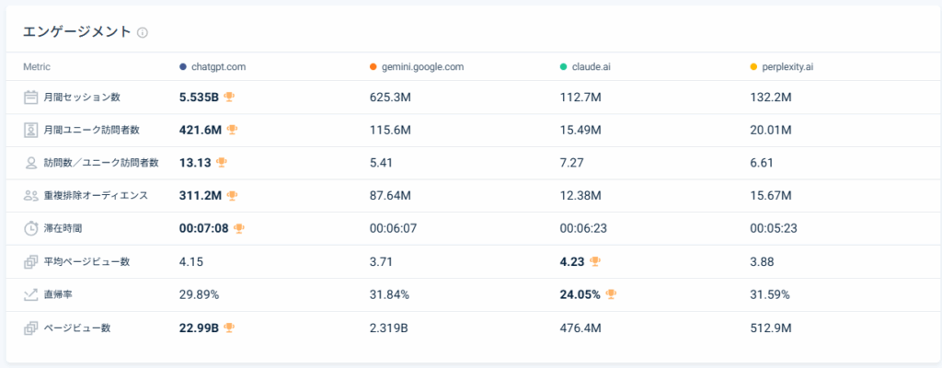The height and width of the screenshot is (368, 942).
Task: Click the trophy icon next to 13.13
Action: point(221,162)
